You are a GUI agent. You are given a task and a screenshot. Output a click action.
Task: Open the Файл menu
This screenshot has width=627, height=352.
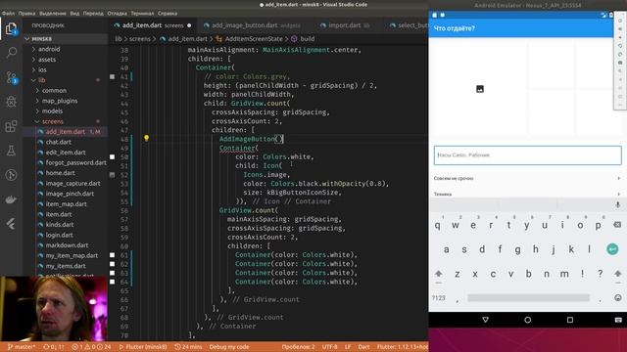tap(9, 13)
